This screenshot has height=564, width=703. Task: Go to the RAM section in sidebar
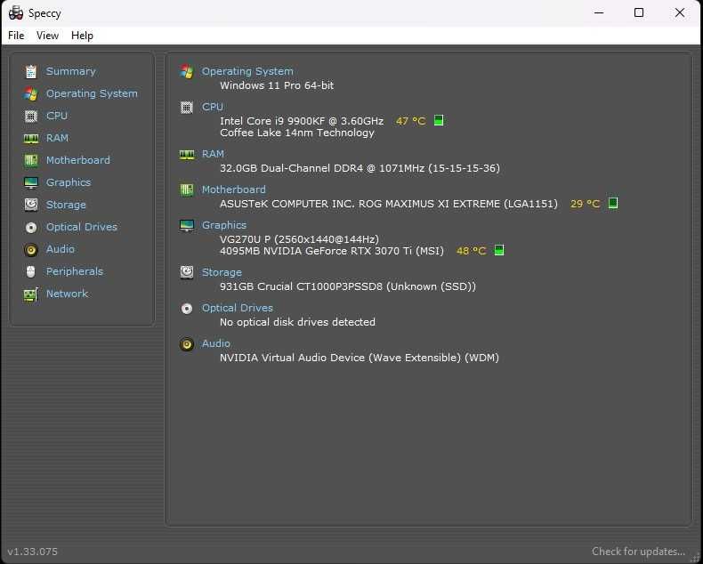(57, 138)
